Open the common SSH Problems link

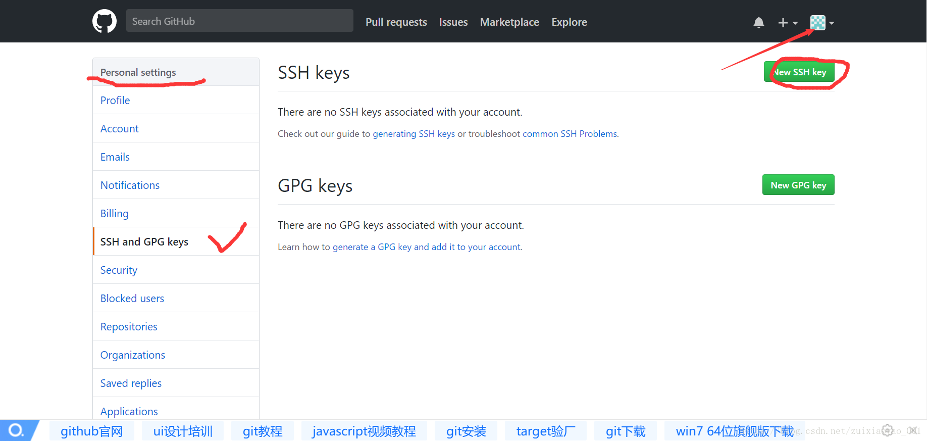click(x=570, y=134)
